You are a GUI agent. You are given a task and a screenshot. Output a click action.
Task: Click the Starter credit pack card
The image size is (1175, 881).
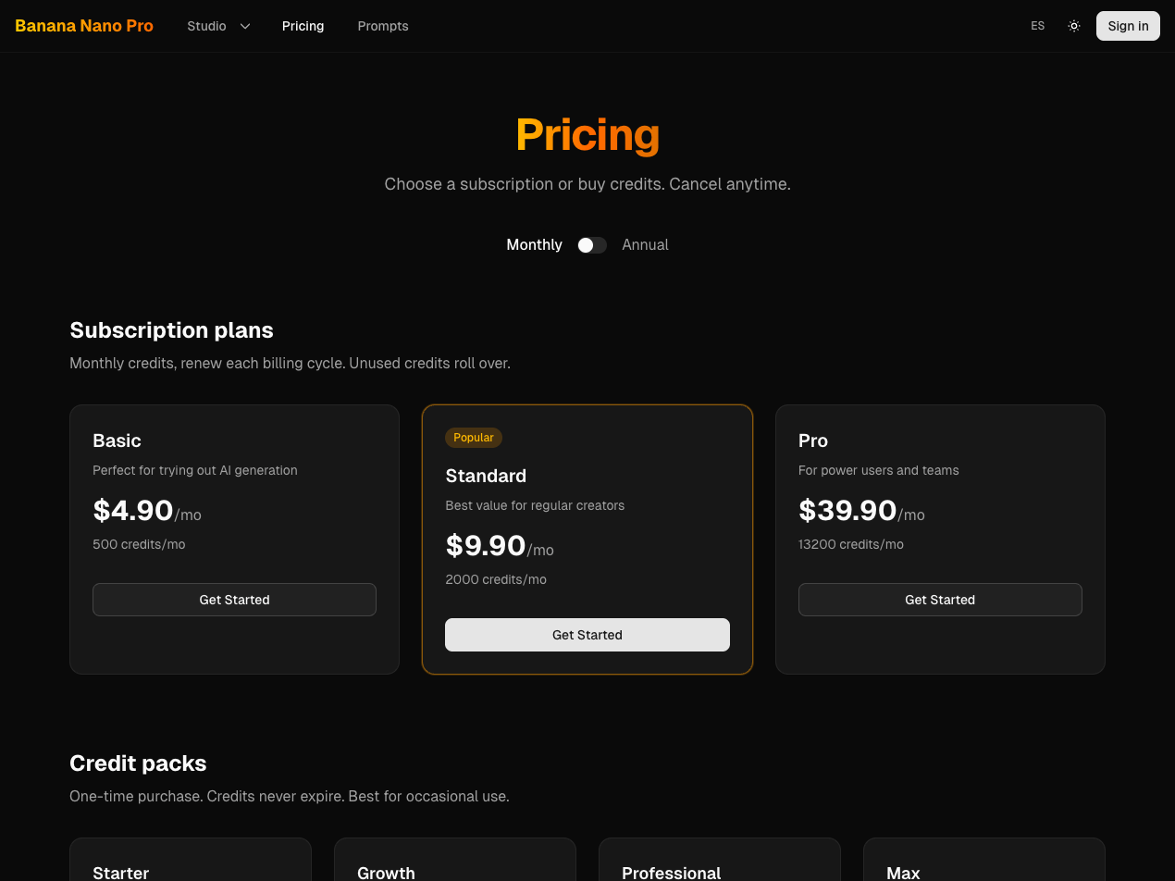190,861
